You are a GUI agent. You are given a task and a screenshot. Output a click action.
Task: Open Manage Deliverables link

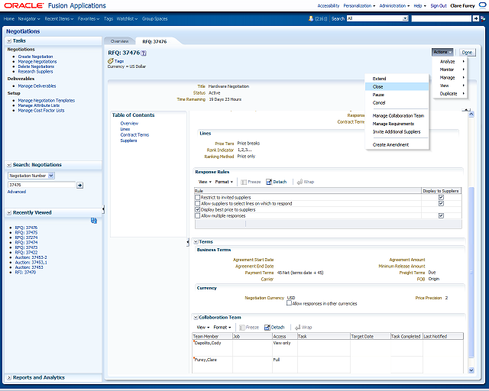37,86
